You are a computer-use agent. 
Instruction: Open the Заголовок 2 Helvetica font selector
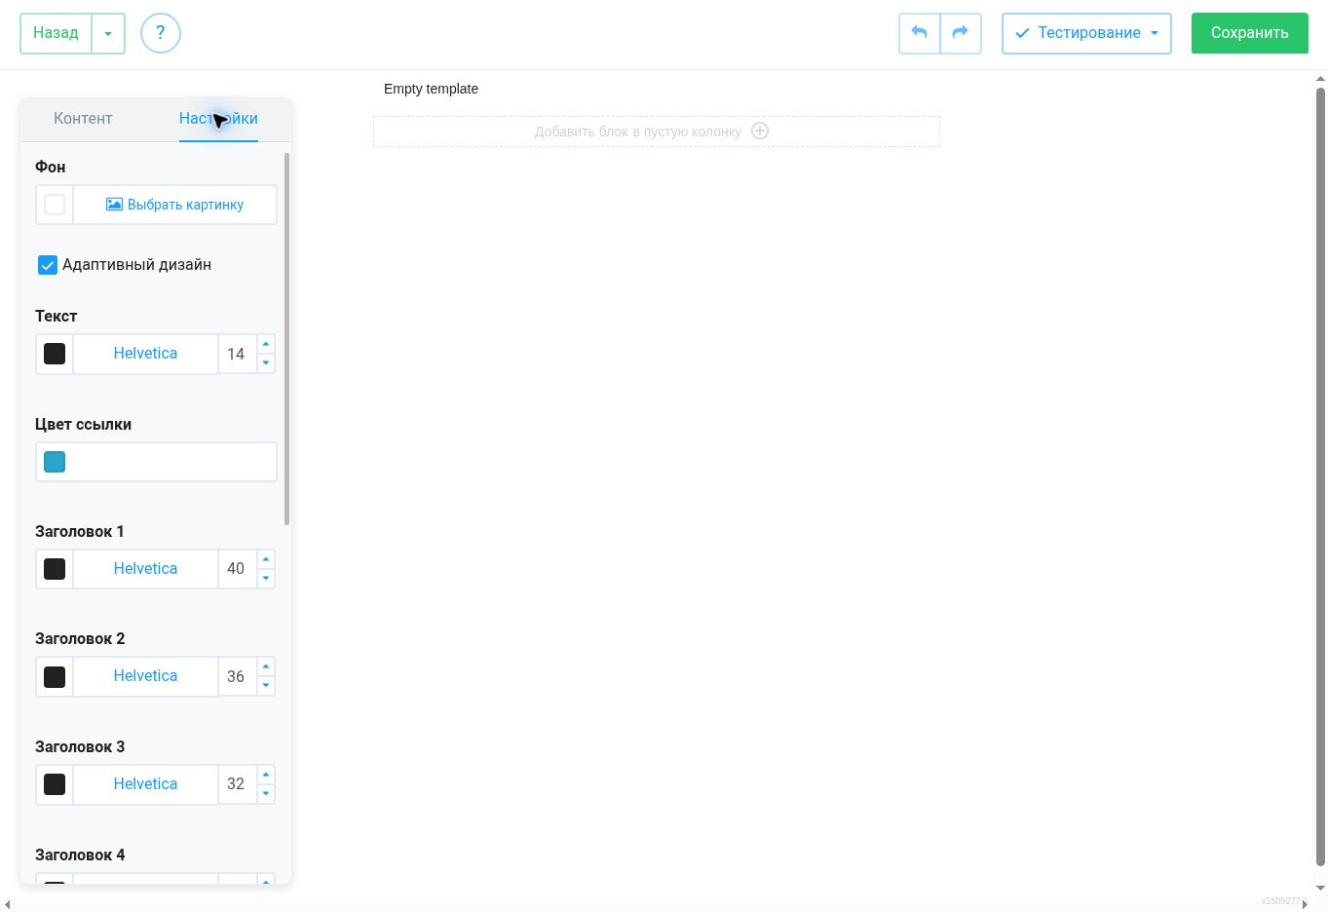145,676
